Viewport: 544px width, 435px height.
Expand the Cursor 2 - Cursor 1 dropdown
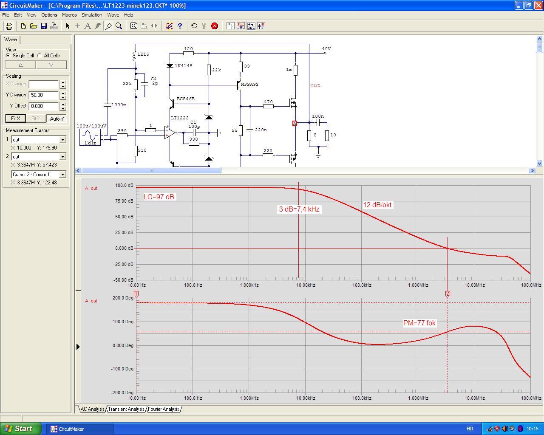[62, 175]
